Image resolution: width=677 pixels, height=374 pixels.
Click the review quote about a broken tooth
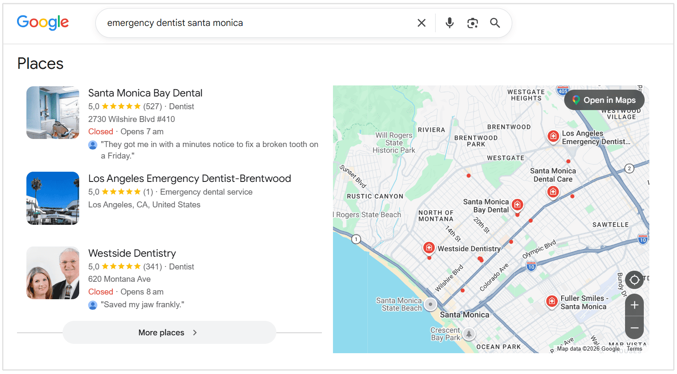click(x=209, y=150)
